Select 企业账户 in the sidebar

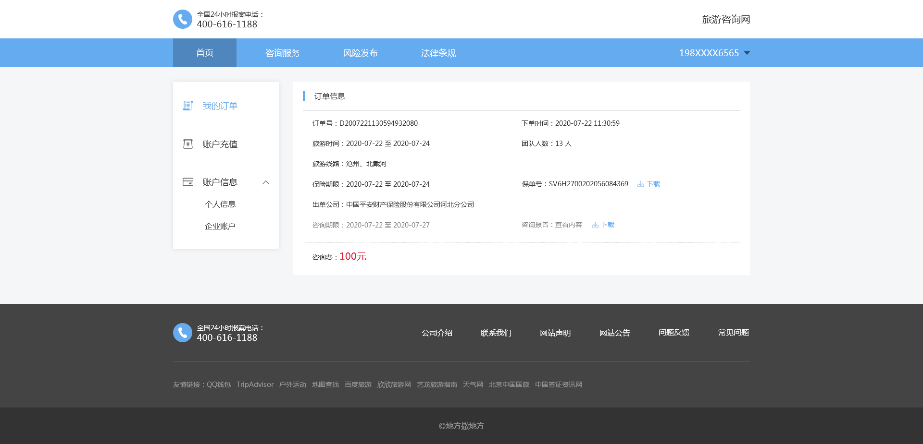coord(220,227)
